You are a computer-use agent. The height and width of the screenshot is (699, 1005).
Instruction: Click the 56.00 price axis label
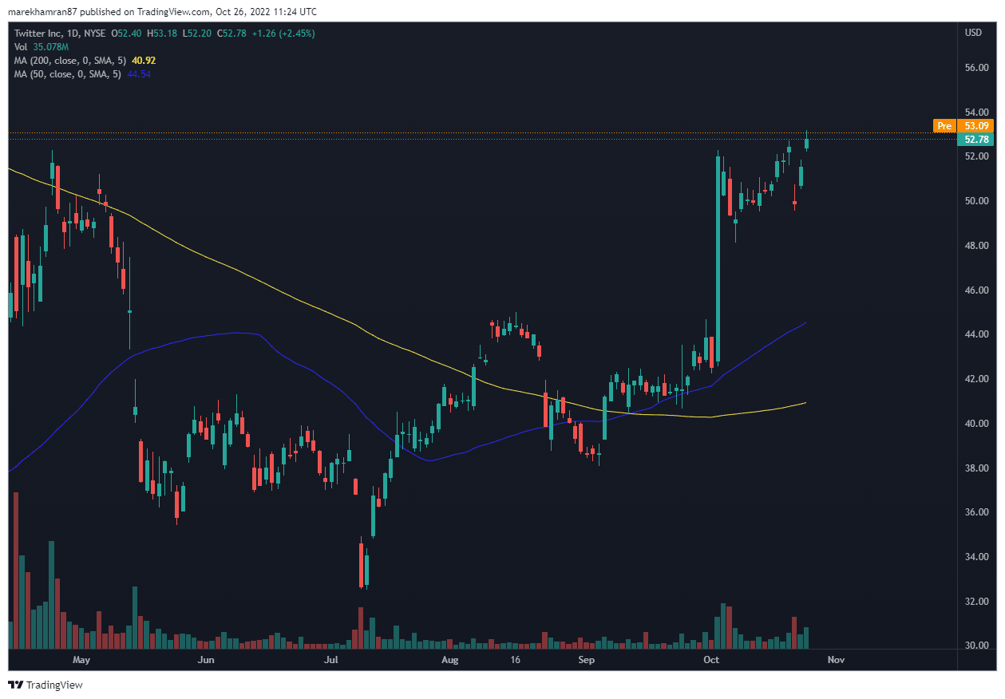click(x=977, y=68)
